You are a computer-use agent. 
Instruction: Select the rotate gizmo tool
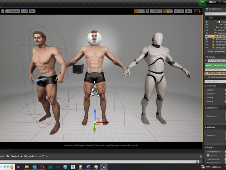139,11
